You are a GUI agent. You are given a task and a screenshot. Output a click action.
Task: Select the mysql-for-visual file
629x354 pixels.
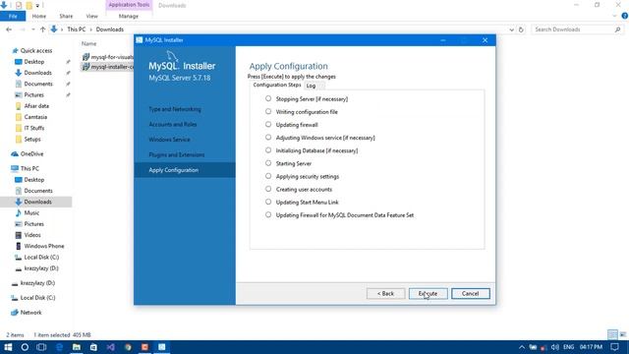107,57
